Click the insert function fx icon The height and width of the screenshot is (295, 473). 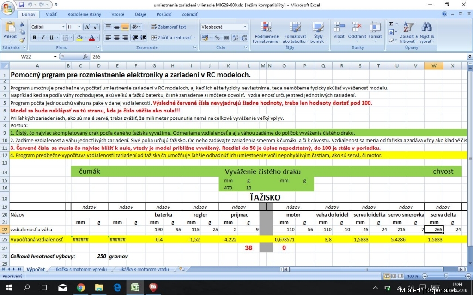click(x=85, y=56)
